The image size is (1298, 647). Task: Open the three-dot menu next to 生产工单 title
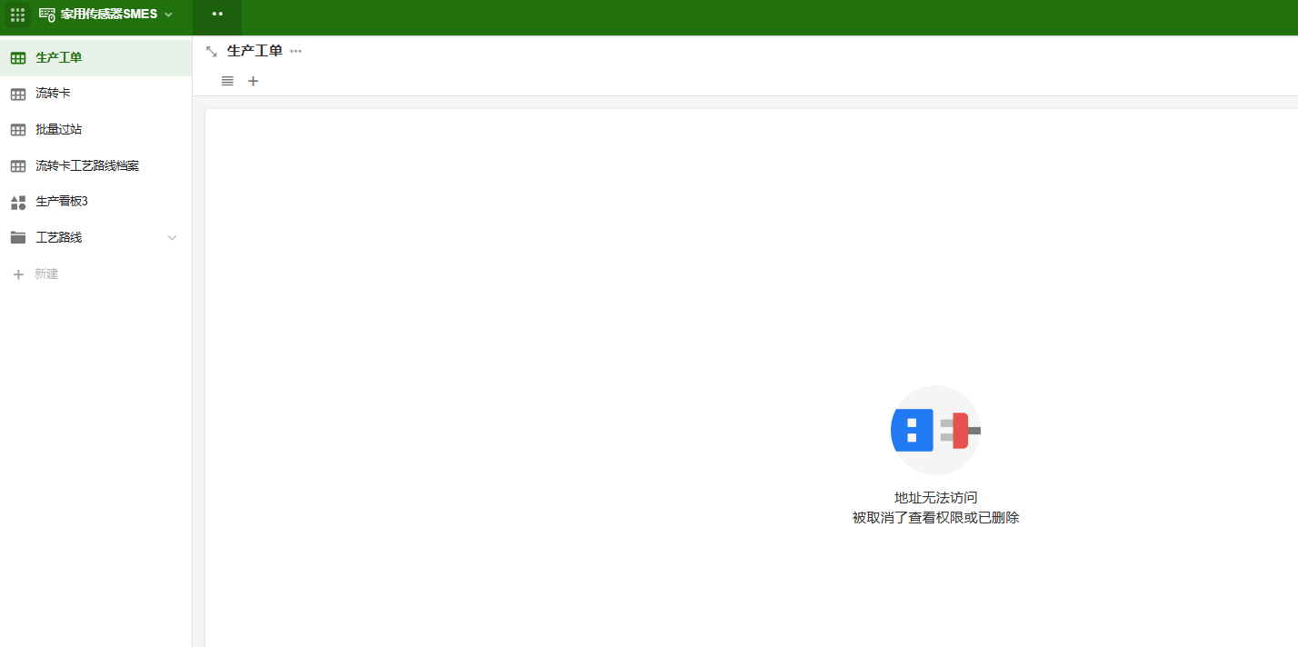(295, 51)
